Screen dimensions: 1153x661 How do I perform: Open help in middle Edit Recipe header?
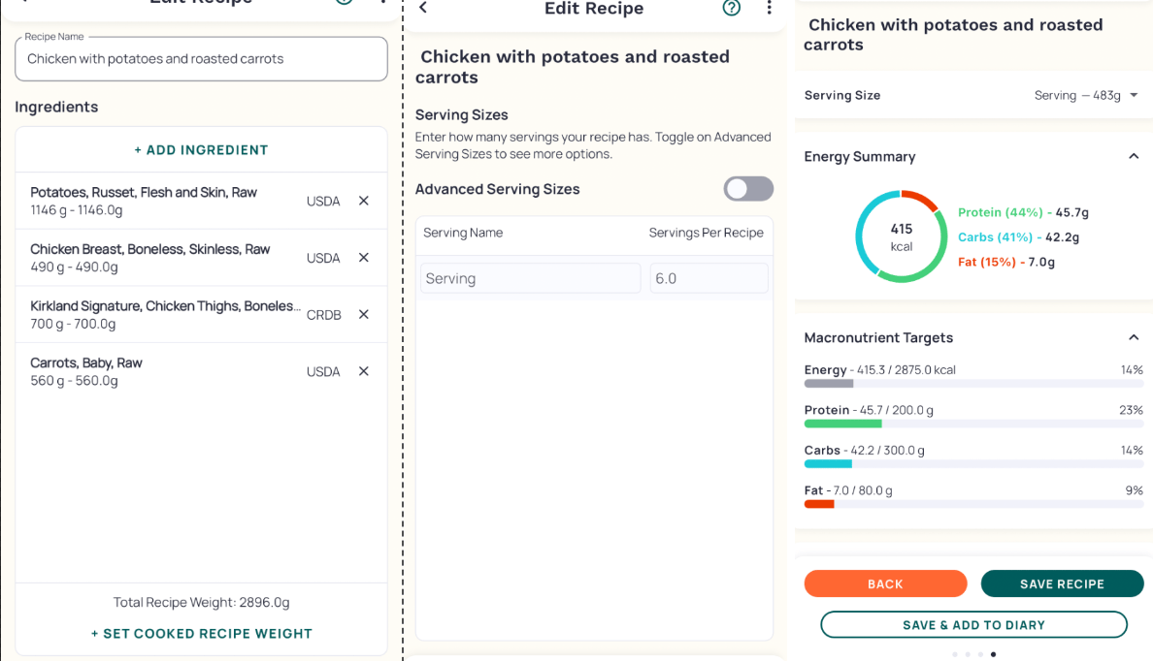(732, 8)
